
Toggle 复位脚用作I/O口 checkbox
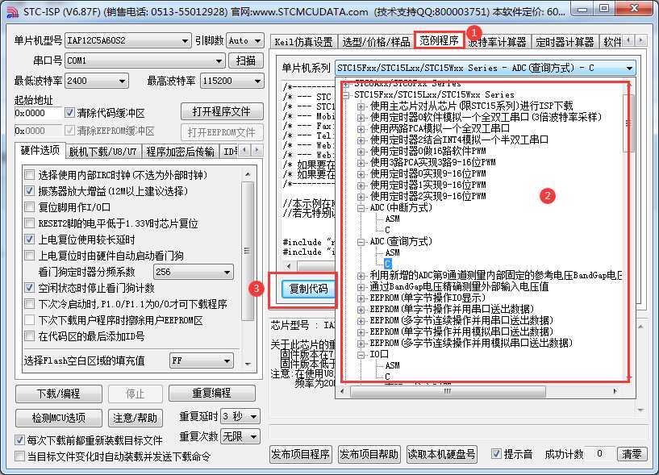pos(29,207)
